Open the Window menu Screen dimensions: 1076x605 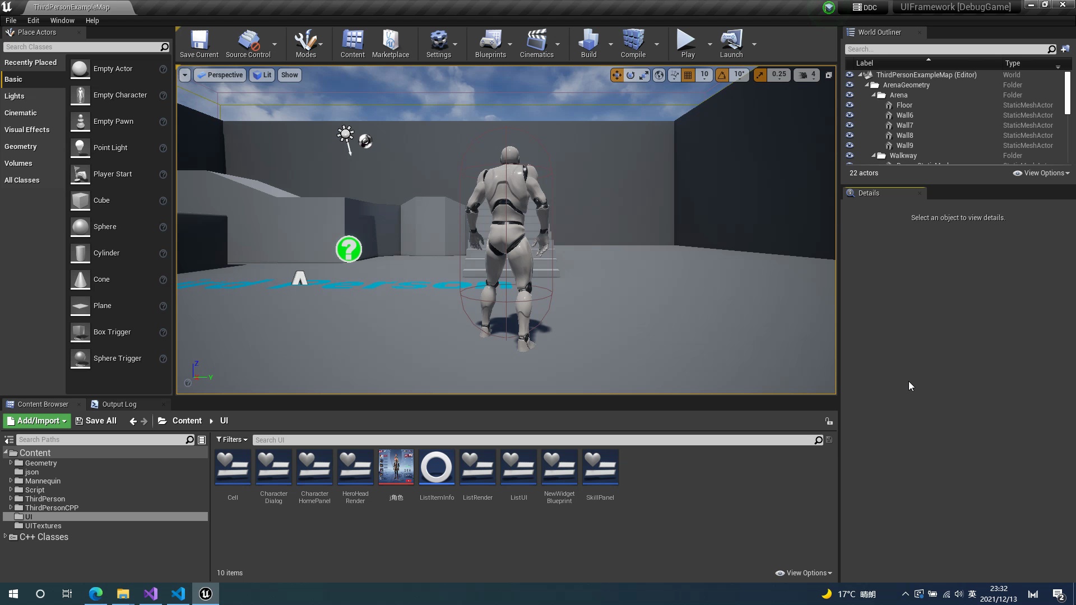(x=62, y=21)
